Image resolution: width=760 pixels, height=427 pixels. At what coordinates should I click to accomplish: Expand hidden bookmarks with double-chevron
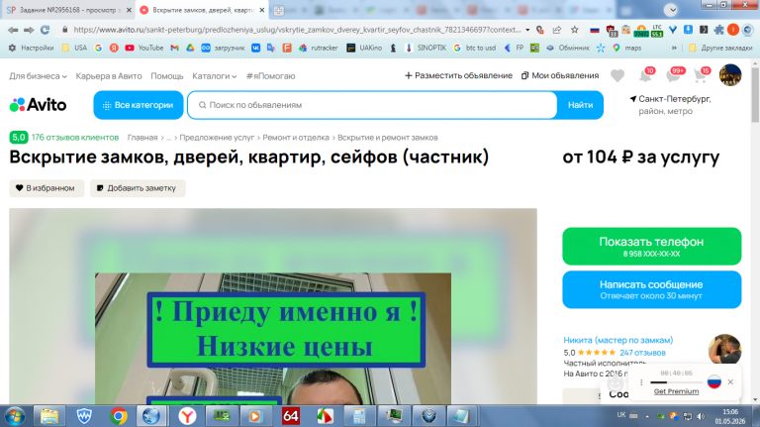point(674,48)
